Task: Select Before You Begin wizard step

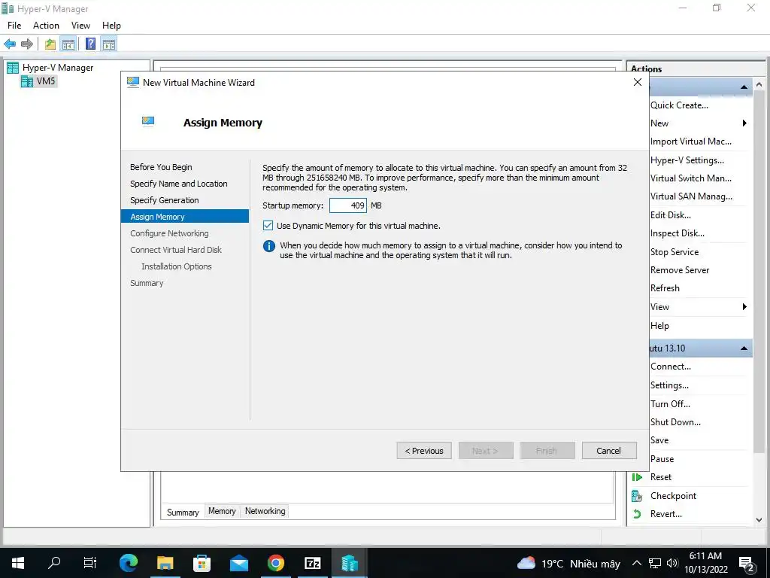Action: click(x=161, y=167)
